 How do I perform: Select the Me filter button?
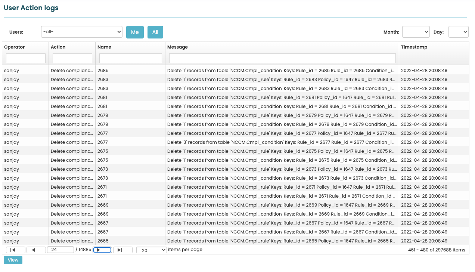click(x=135, y=32)
